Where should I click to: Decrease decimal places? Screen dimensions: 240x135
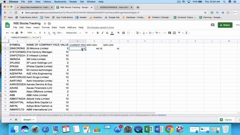(49, 33)
